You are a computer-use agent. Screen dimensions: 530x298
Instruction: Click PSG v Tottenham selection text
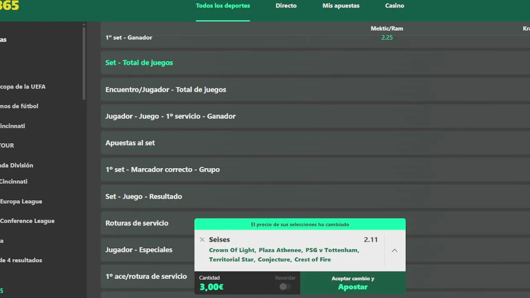click(332, 250)
